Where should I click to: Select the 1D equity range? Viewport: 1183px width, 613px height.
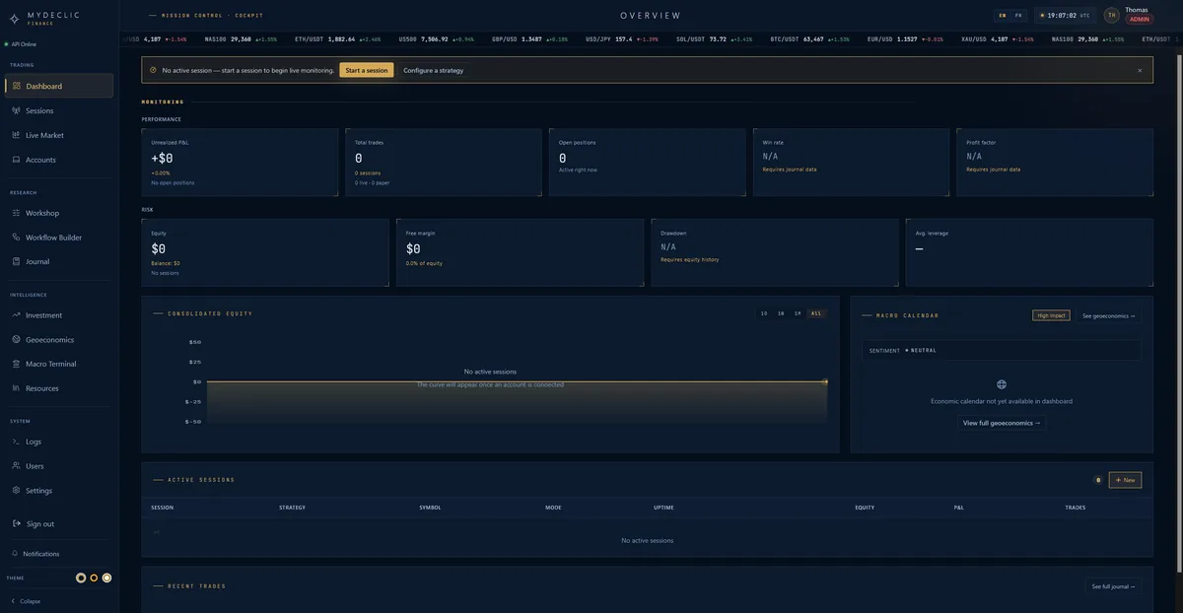point(764,313)
